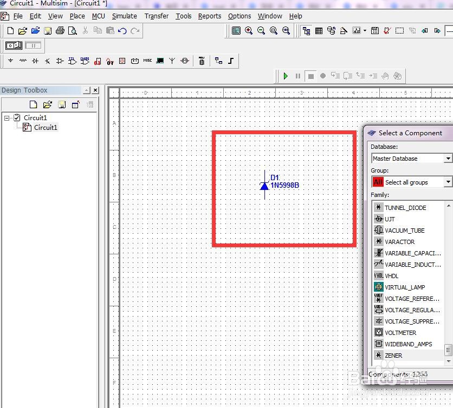The image size is (453, 408).
Task: Select the VACUUM_TUBE family
Action: pos(408,231)
